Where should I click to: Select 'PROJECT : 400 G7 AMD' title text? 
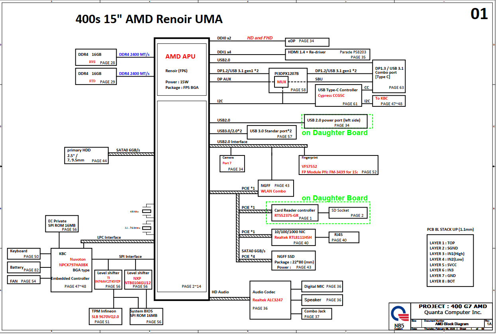coord(453,306)
